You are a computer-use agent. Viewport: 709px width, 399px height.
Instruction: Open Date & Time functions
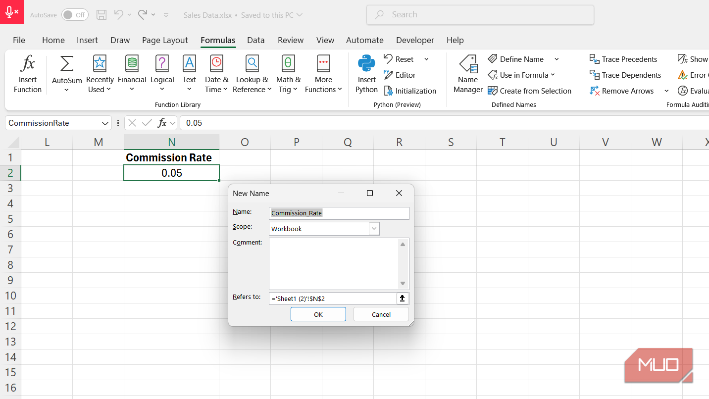tap(216, 74)
